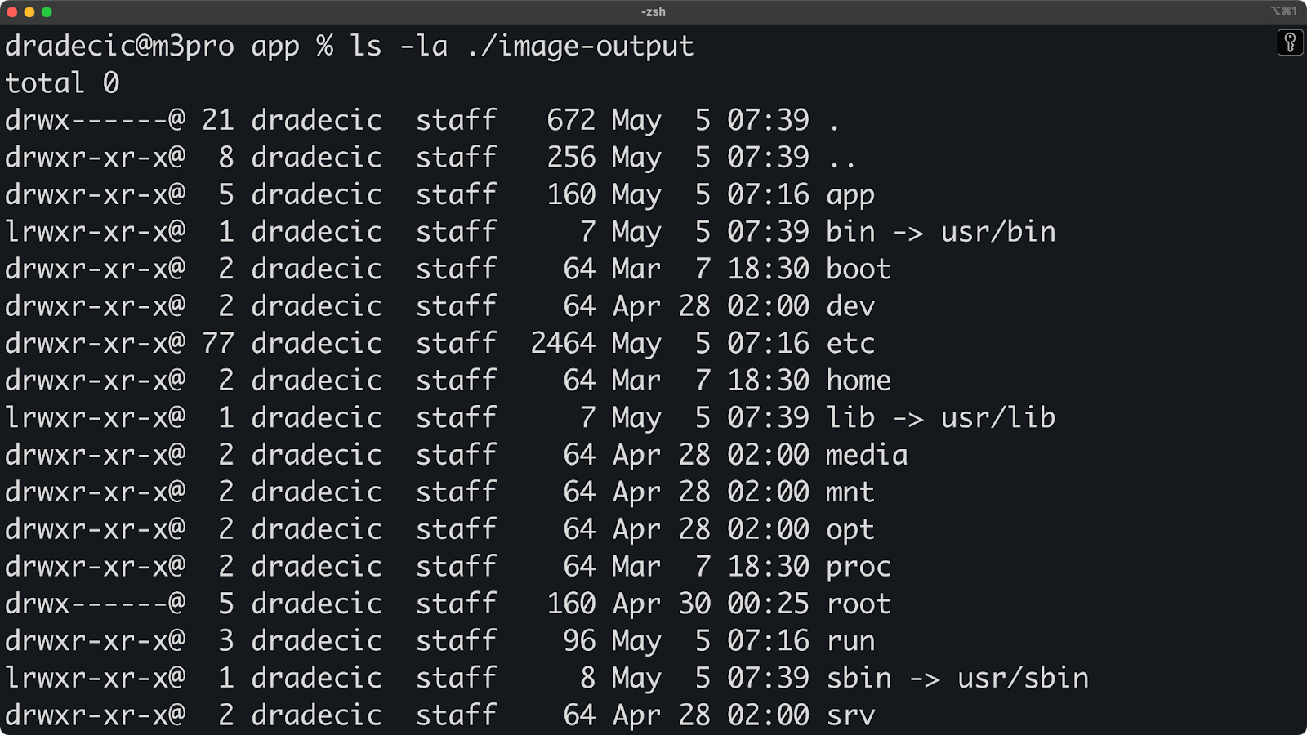Select the 'media' directory entry
The image size is (1307, 735).
pos(866,455)
